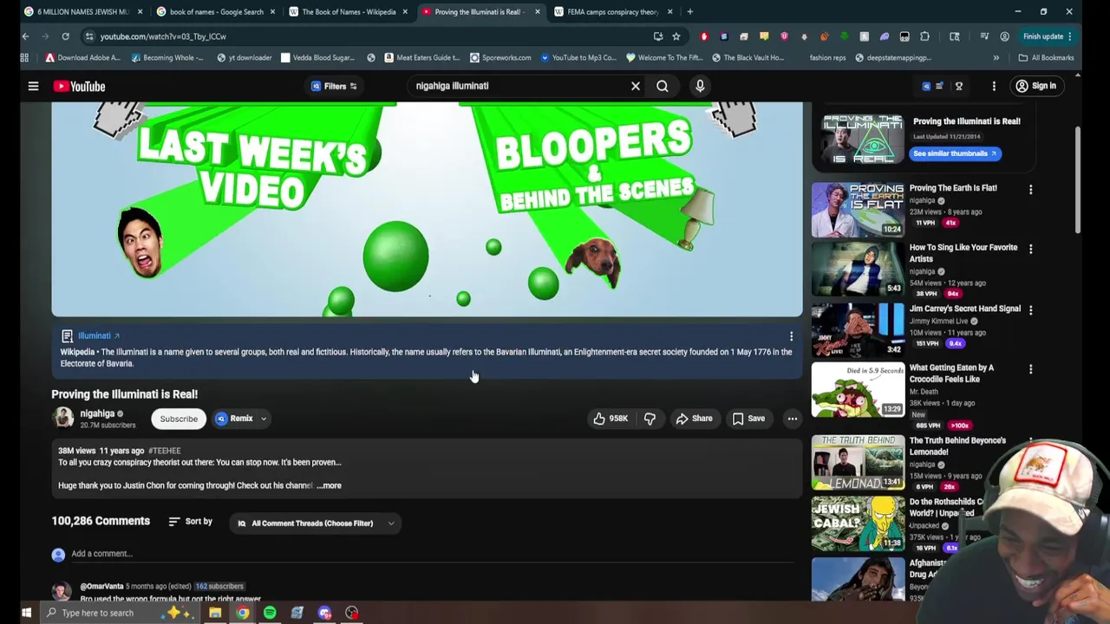The image size is (1110, 624).
Task: Open nigahiga channel name link
Action: [x=97, y=413]
